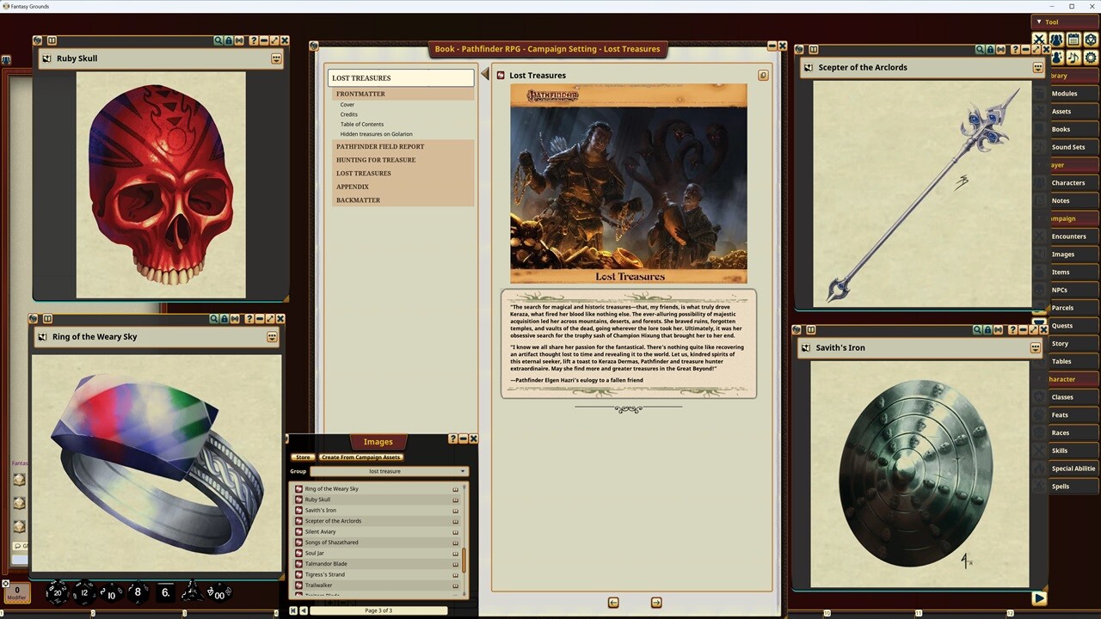Toggle the lock on the Ruby Skull window
Viewport: 1101px width, 619px height.
229,40
